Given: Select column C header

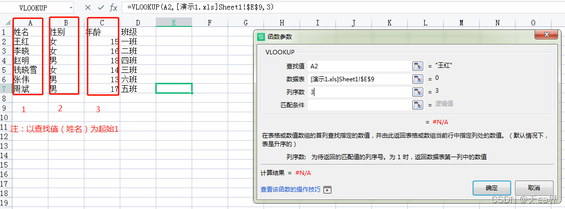Looking at the screenshot, I should (102, 23).
